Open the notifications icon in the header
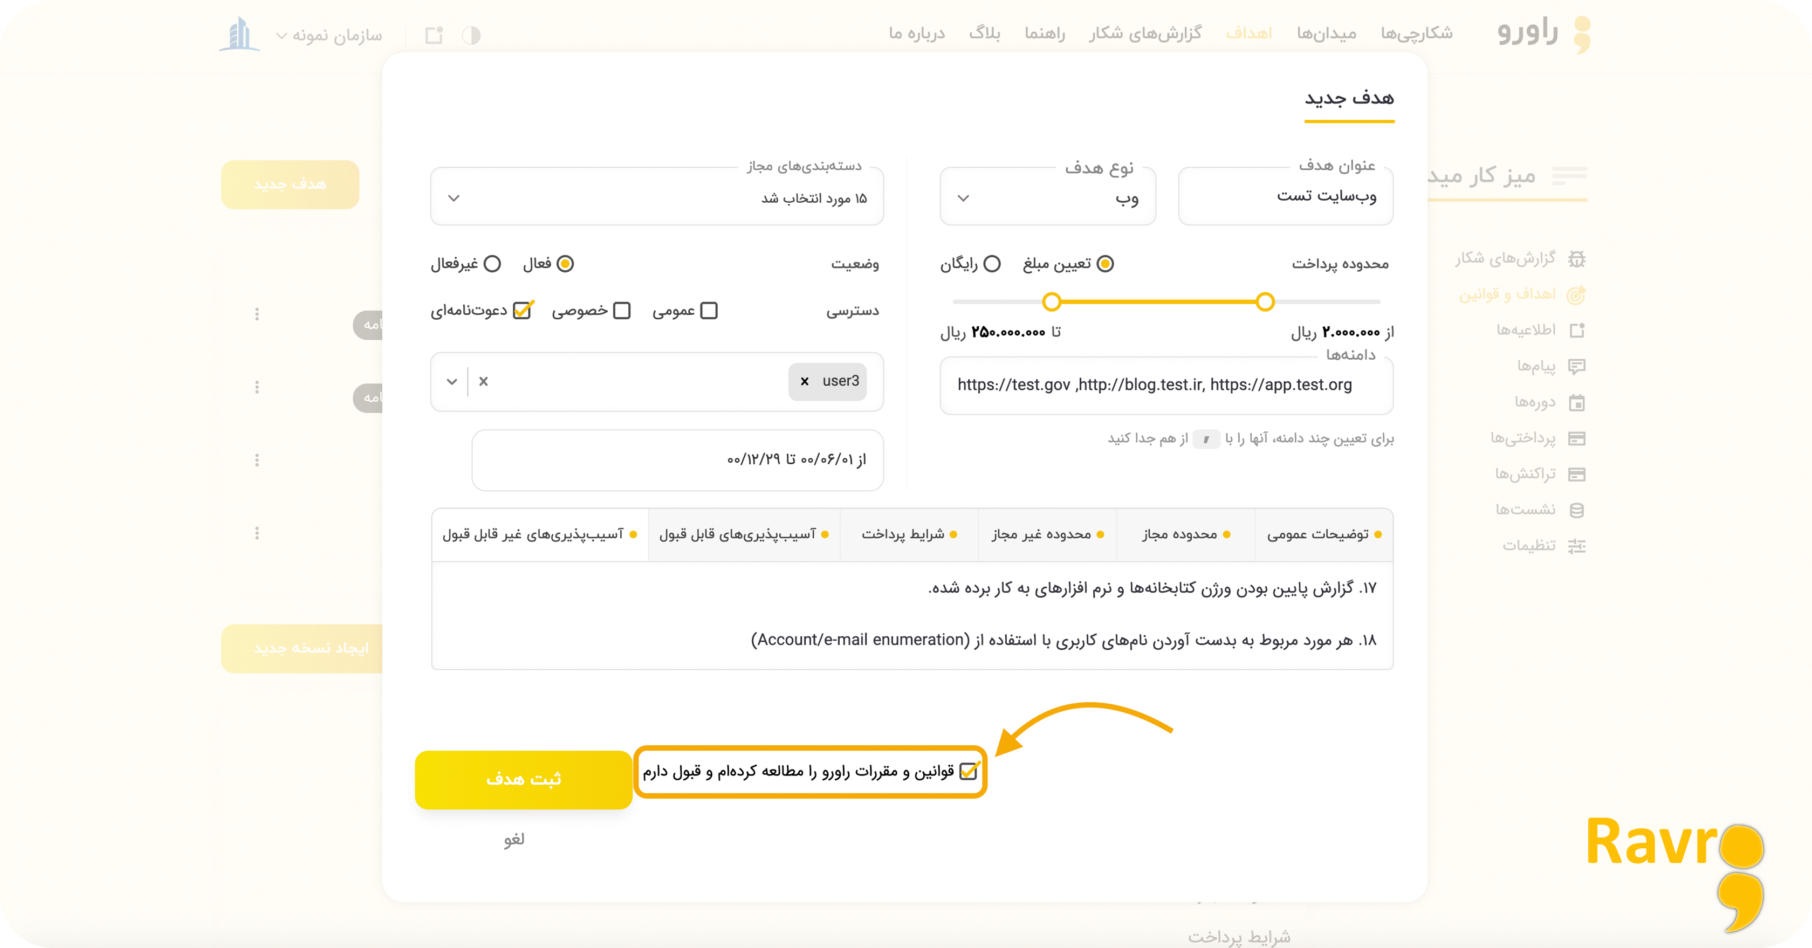Viewport: 1812px width, 948px height. click(434, 35)
